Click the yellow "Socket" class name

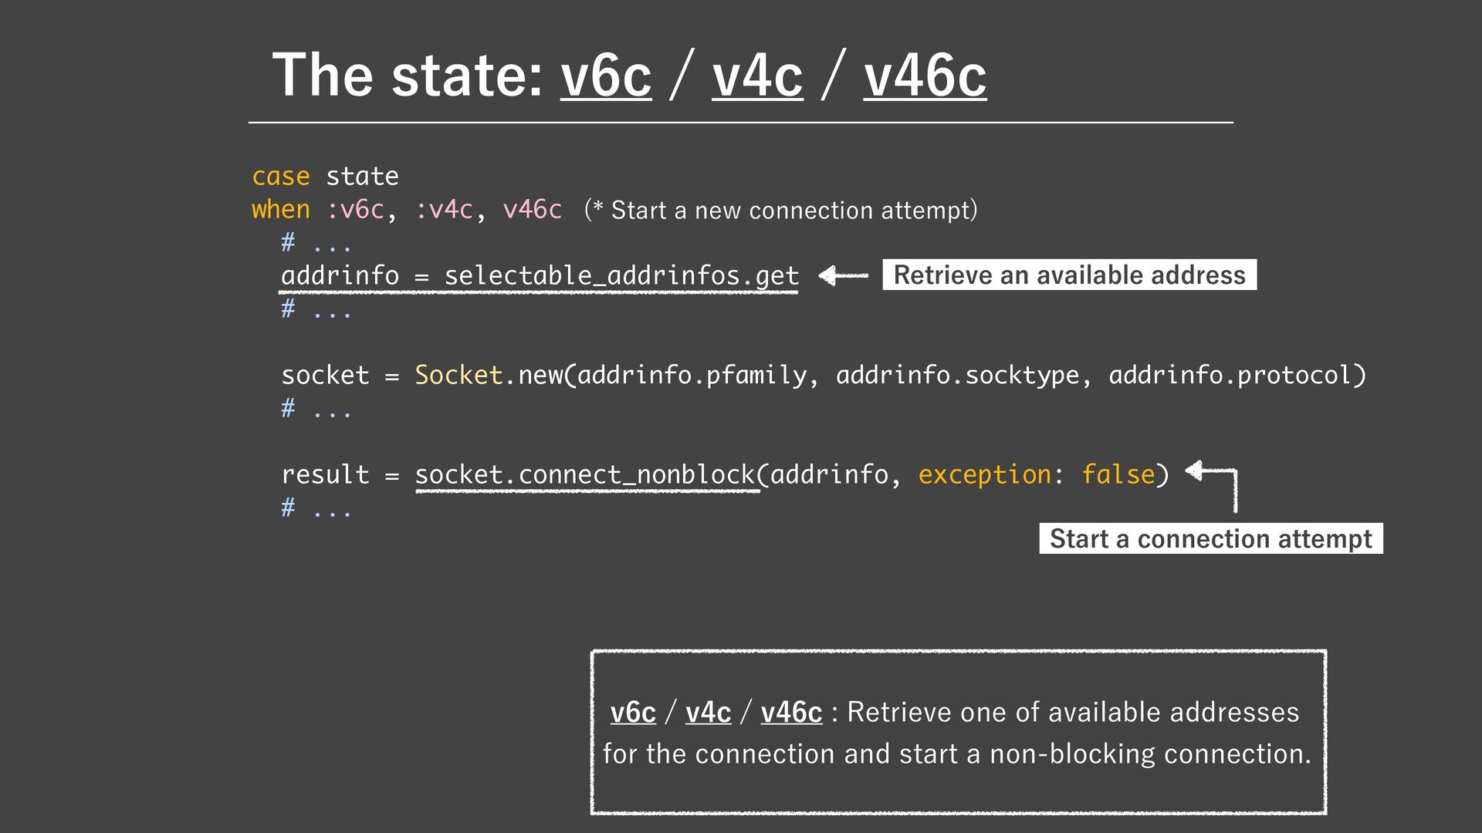click(x=458, y=375)
